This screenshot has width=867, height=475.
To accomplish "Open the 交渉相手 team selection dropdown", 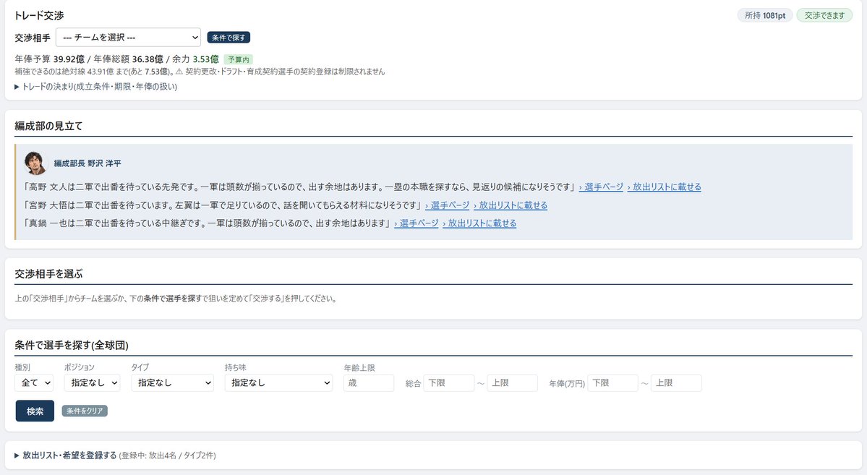I will pyautogui.click(x=128, y=38).
